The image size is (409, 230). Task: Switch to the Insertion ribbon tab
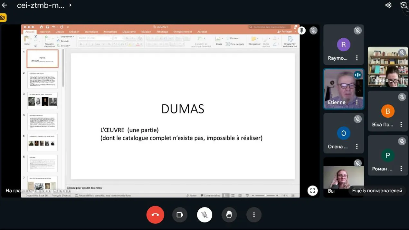(x=45, y=32)
